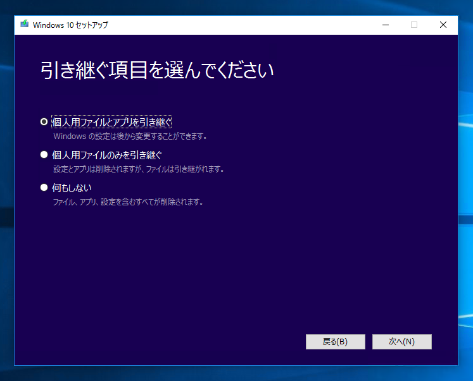Select the 何もしない radio button
The width and height of the screenshot is (473, 381).
pyautogui.click(x=44, y=188)
